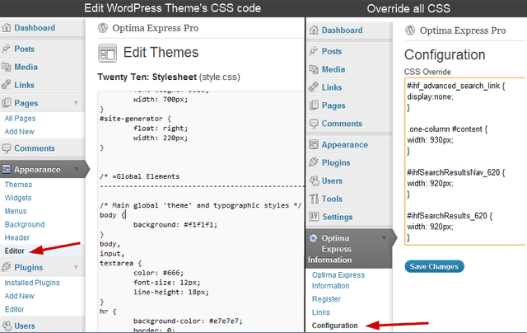
Task: Open Editor under Plugins
Action: click(15, 309)
